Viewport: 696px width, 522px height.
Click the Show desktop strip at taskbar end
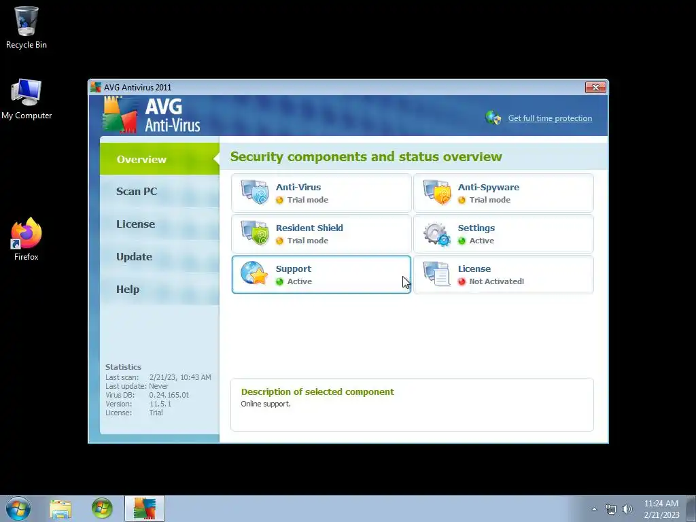[x=691, y=508]
